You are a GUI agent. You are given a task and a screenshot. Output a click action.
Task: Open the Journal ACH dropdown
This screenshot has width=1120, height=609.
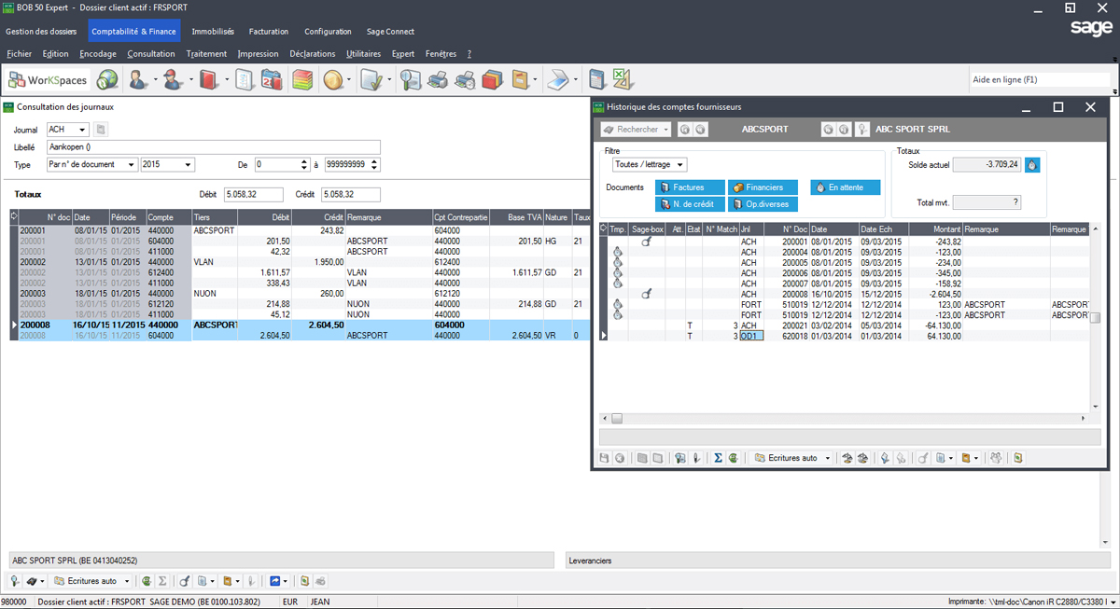(82, 130)
